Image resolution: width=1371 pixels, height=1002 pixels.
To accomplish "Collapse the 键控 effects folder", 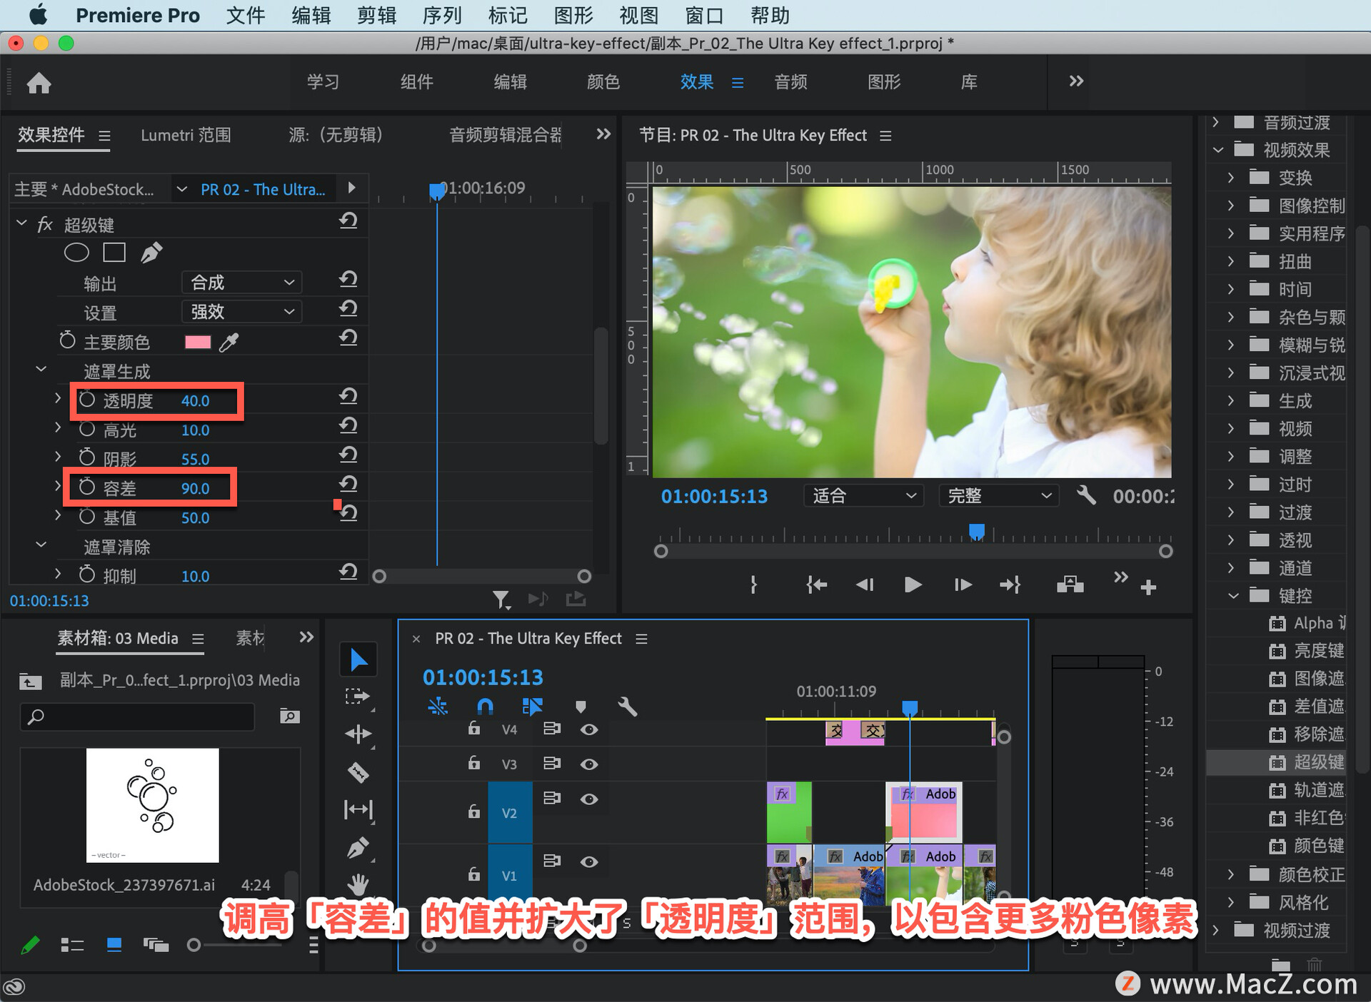I will (x=1233, y=596).
